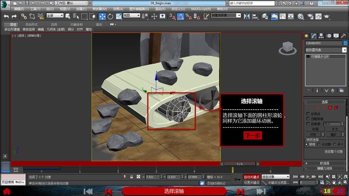Click the 收缩 shrink selection button
349x196 pixels.
[x=315, y=129]
